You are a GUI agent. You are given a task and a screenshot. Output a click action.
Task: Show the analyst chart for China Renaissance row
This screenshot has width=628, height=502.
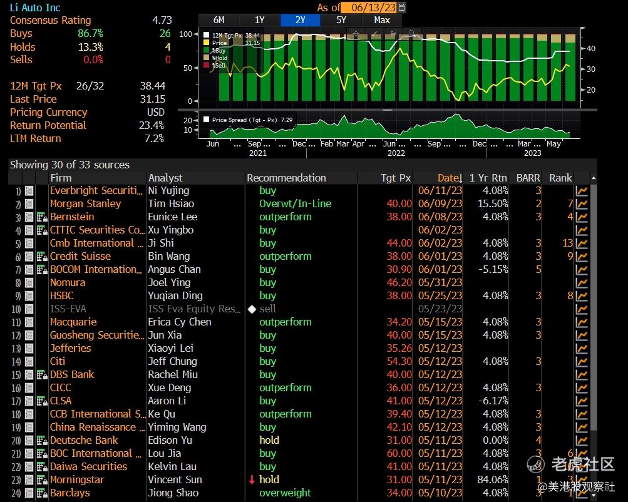point(582,427)
